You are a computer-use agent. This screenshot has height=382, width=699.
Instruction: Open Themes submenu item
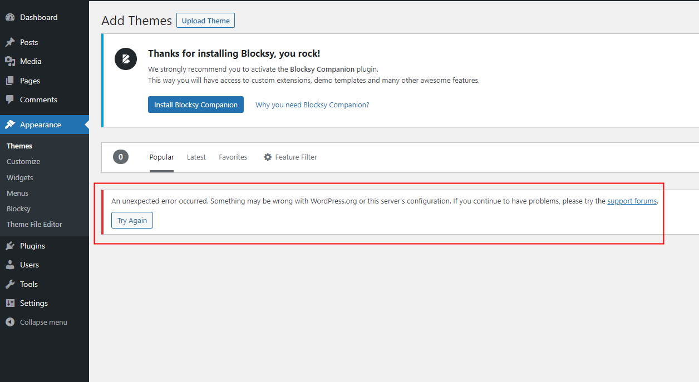click(x=19, y=146)
